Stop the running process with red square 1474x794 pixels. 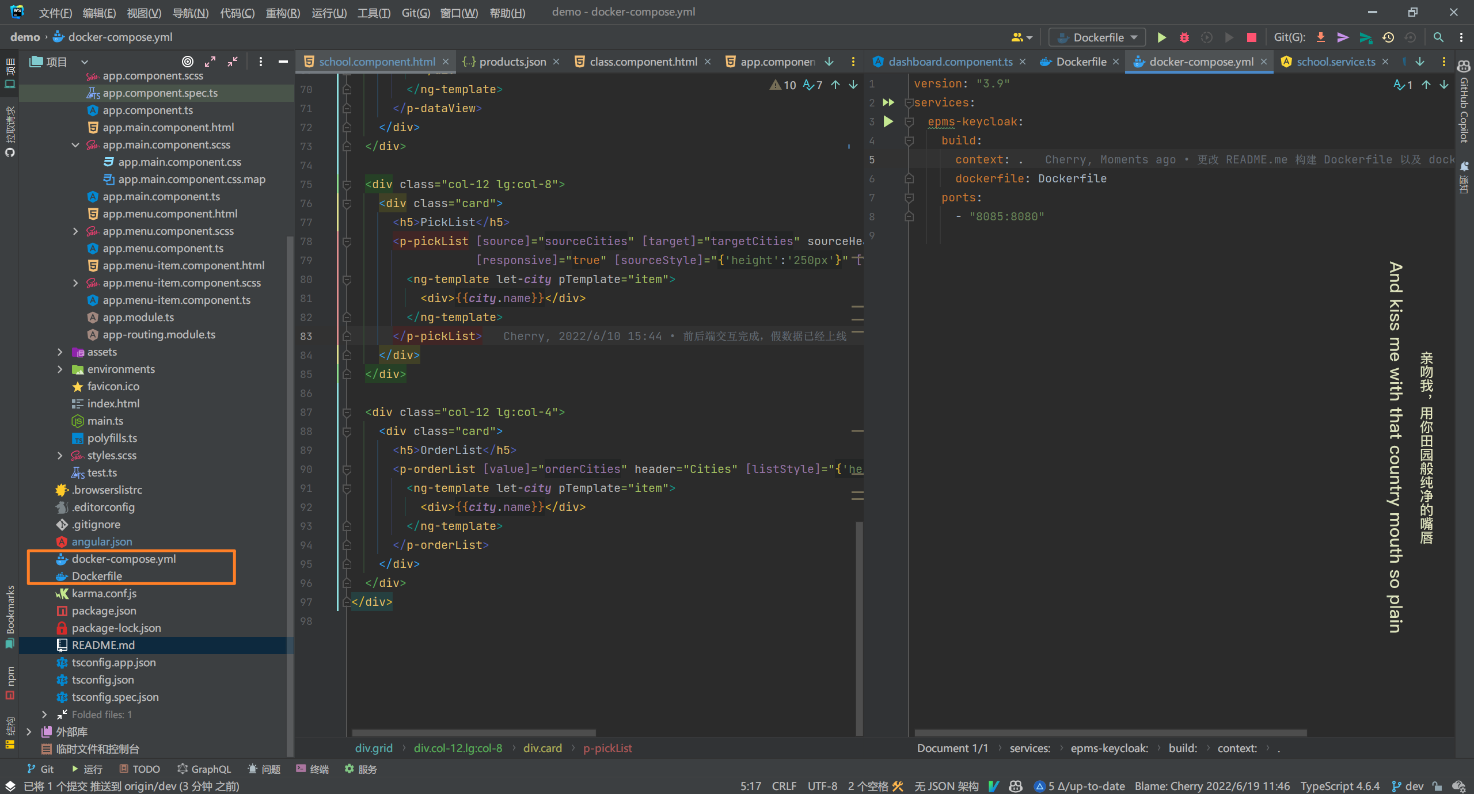(x=1251, y=37)
